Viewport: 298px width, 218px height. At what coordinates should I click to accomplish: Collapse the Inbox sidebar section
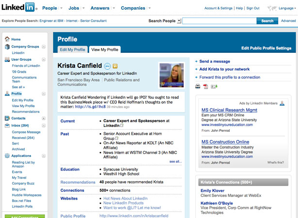pyautogui.click(x=44, y=125)
